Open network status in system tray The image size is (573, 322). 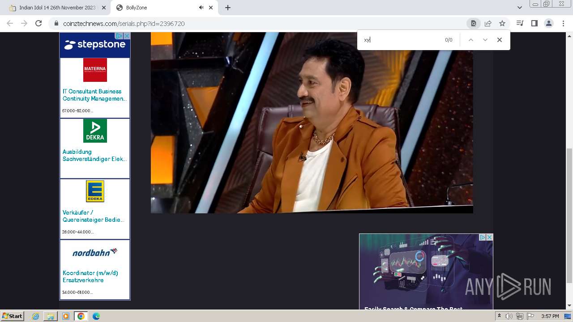point(519,316)
